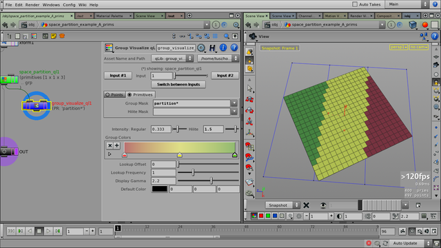Open node info with the i icon
This screenshot has height=248, width=441.
[223, 48]
